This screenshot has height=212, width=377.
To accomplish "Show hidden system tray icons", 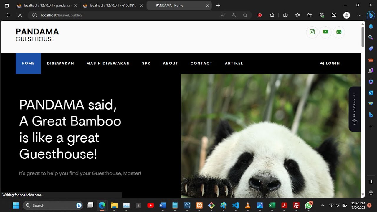I will pyautogui.click(x=323, y=205).
